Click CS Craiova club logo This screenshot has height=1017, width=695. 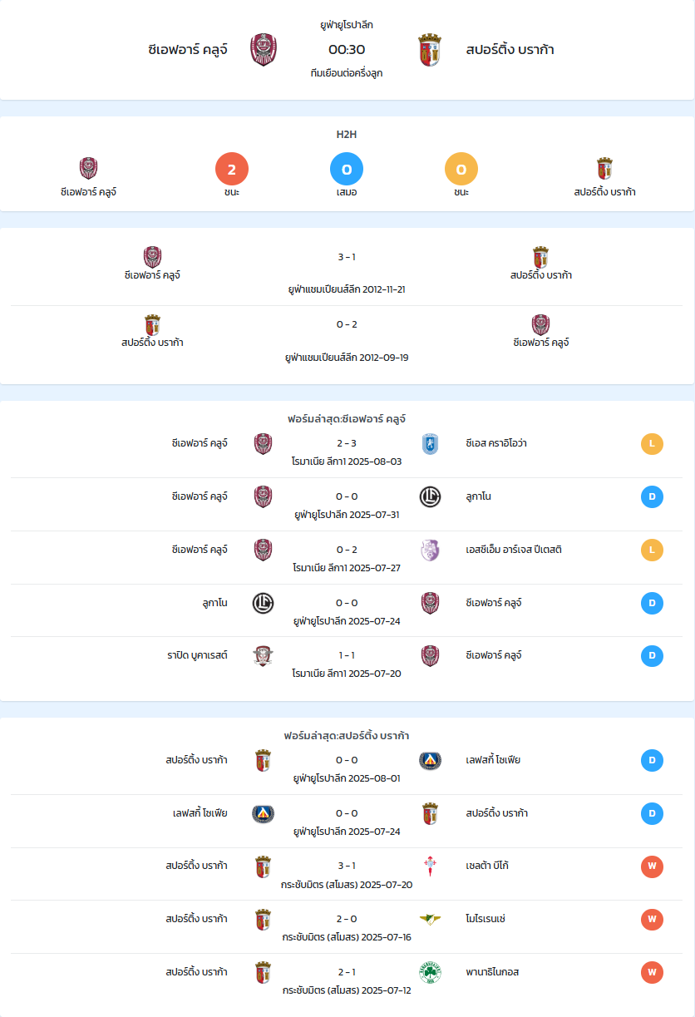click(x=430, y=444)
